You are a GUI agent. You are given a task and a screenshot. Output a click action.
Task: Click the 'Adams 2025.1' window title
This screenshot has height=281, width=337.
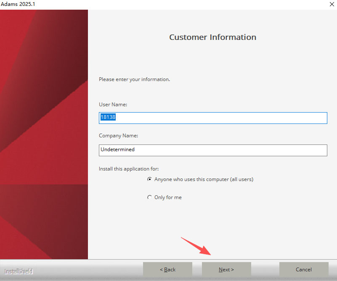pyautogui.click(x=18, y=4)
